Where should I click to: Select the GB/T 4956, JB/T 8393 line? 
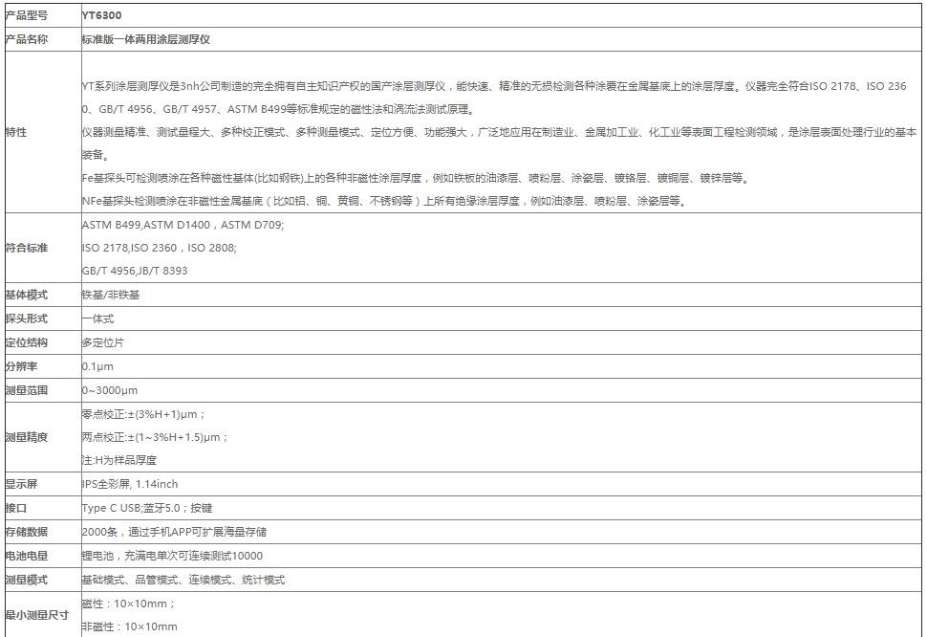[x=135, y=271]
